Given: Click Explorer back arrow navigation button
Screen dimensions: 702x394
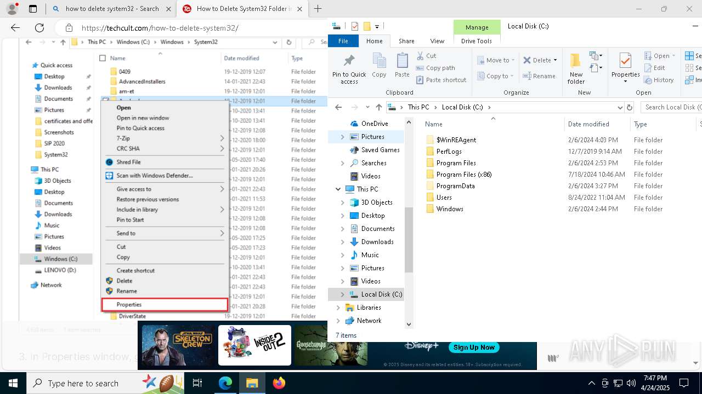Looking at the screenshot, I should point(338,107).
